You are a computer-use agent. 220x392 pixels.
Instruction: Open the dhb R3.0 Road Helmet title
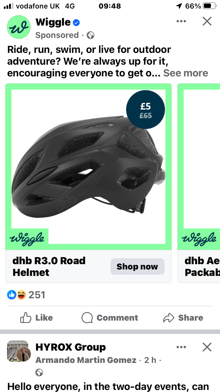pyautogui.click(x=49, y=267)
